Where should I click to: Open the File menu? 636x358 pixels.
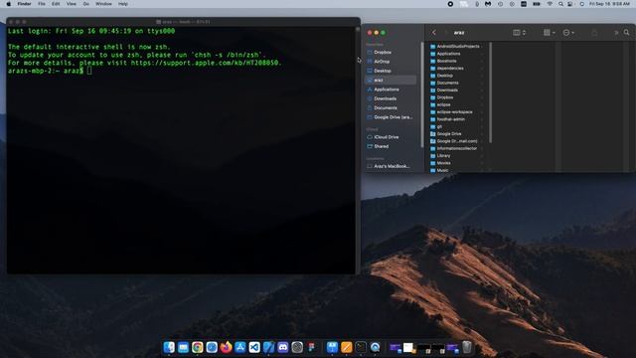pos(42,4)
